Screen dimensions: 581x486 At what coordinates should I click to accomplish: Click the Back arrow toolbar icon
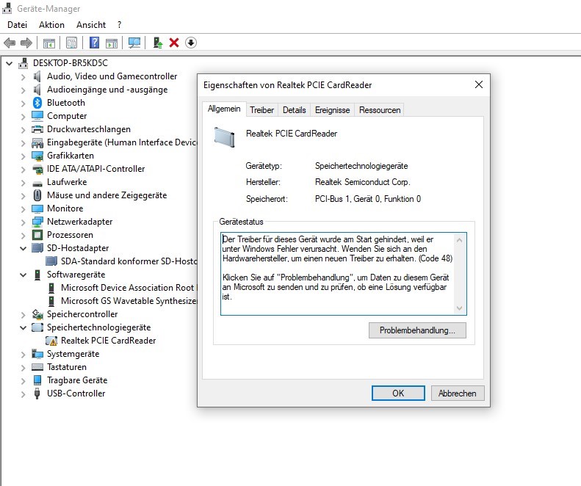click(x=10, y=43)
